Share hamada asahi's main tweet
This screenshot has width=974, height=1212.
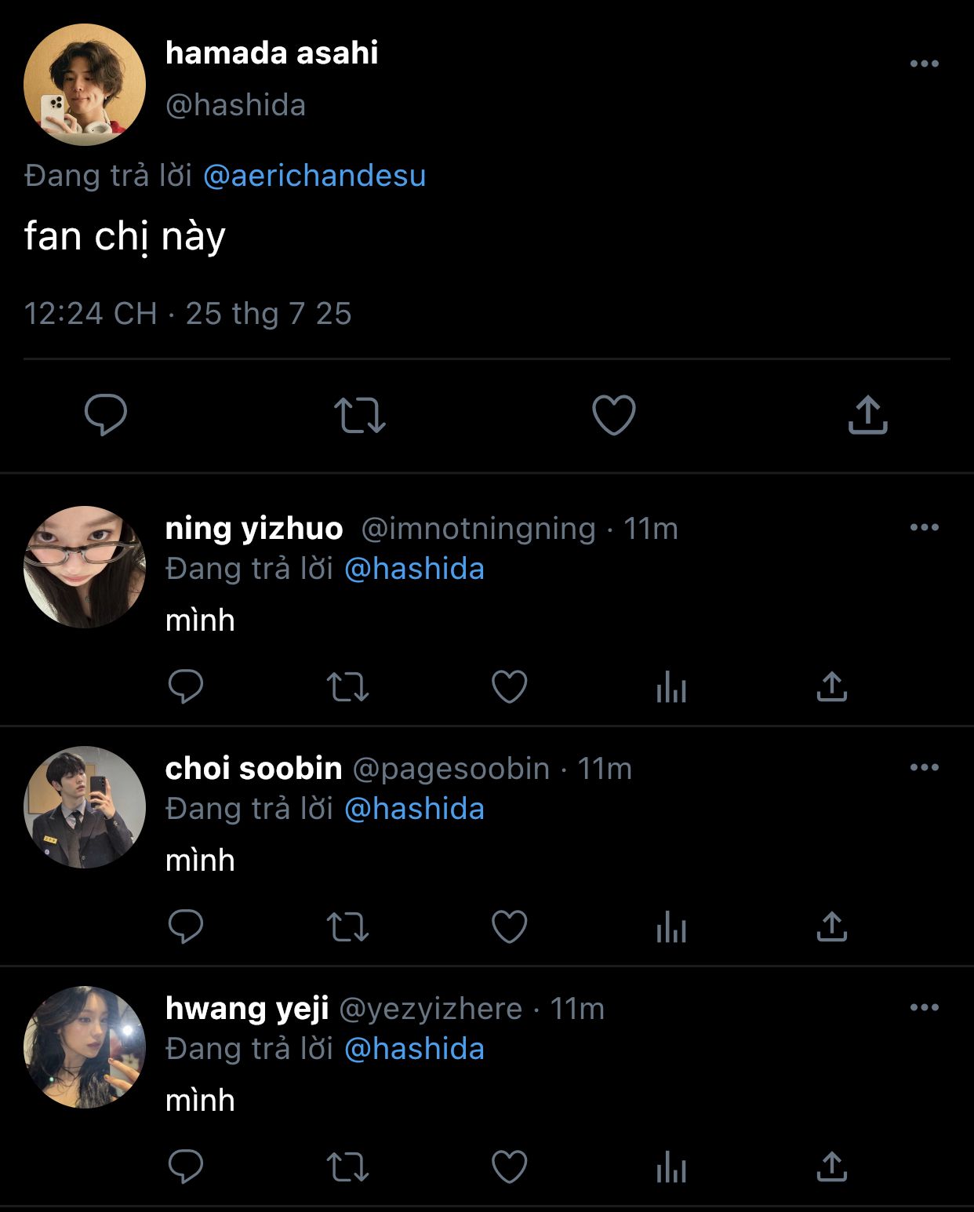point(867,415)
